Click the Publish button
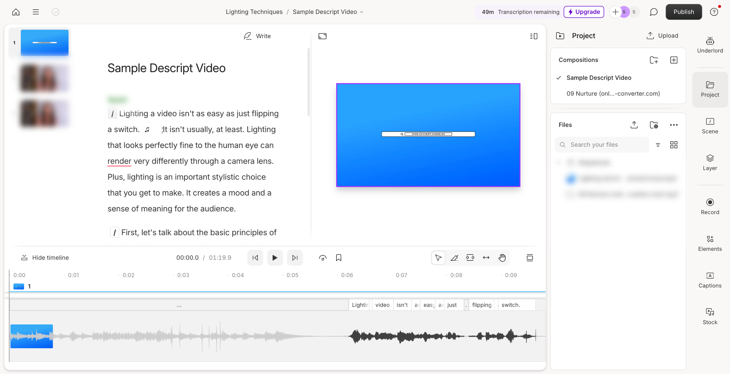730x374 pixels. [x=684, y=12]
